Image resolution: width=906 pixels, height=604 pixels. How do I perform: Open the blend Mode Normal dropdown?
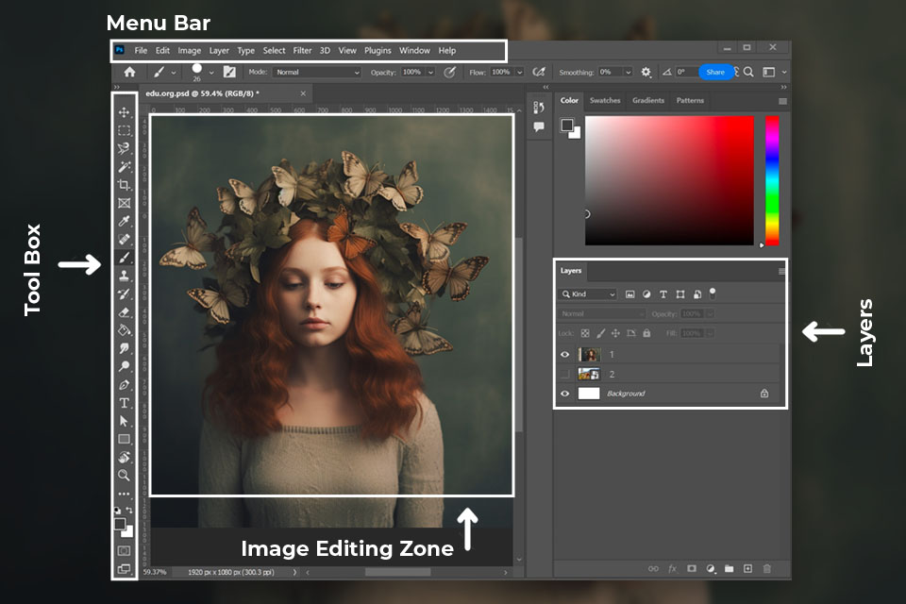pyautogui.click(x=317, y=73)
